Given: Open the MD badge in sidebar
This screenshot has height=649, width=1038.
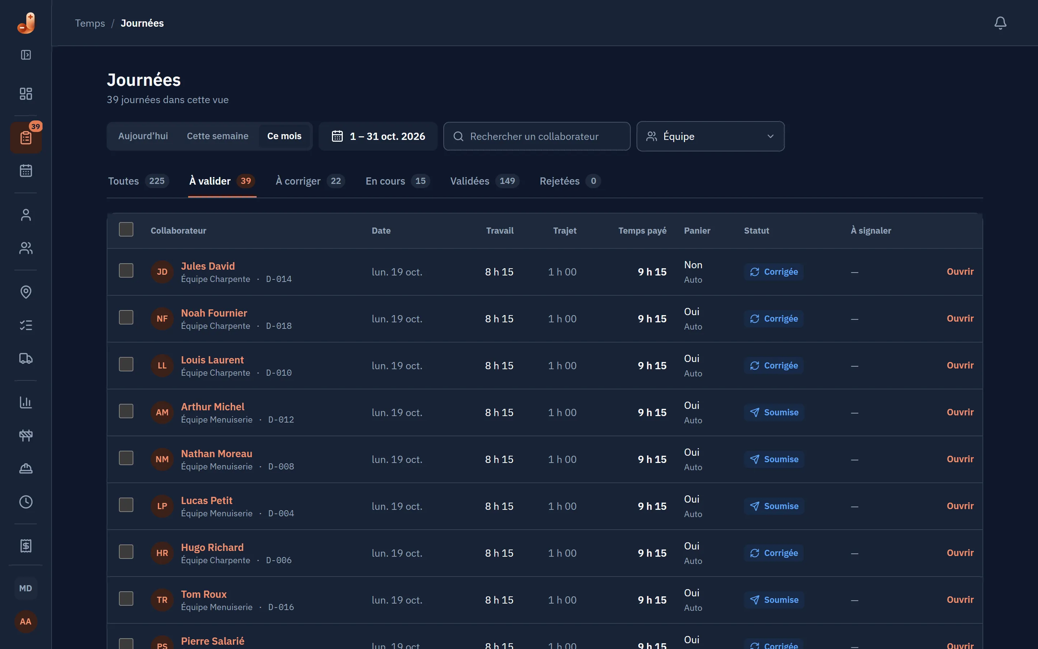Looking at the screenshot, I should coord(26,588).
